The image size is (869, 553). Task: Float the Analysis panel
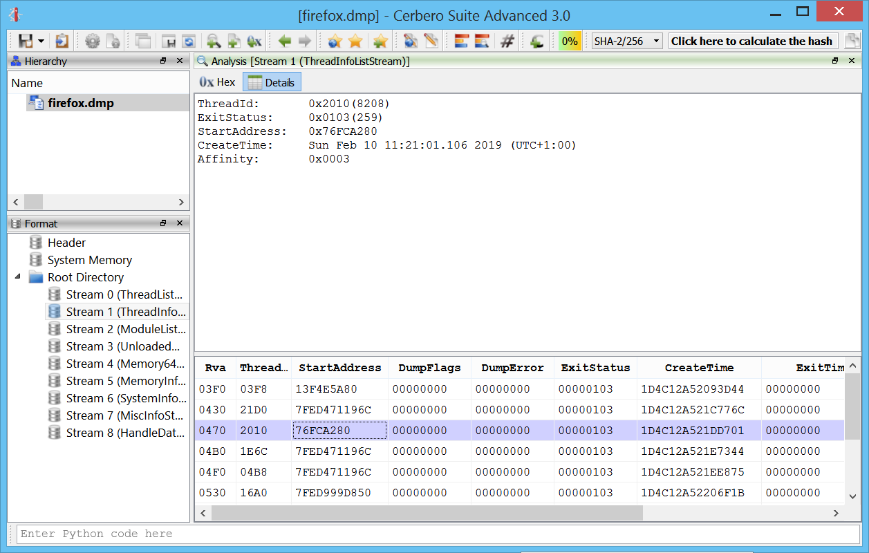click(835, 61)
